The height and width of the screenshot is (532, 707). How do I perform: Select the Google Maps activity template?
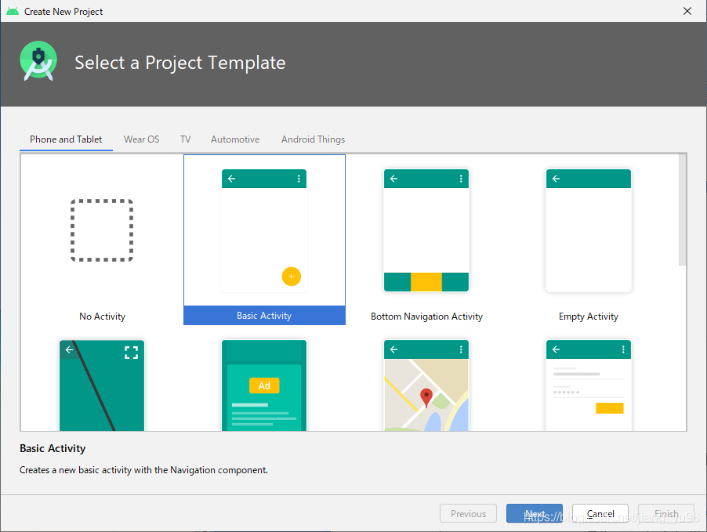click(426, 385)
